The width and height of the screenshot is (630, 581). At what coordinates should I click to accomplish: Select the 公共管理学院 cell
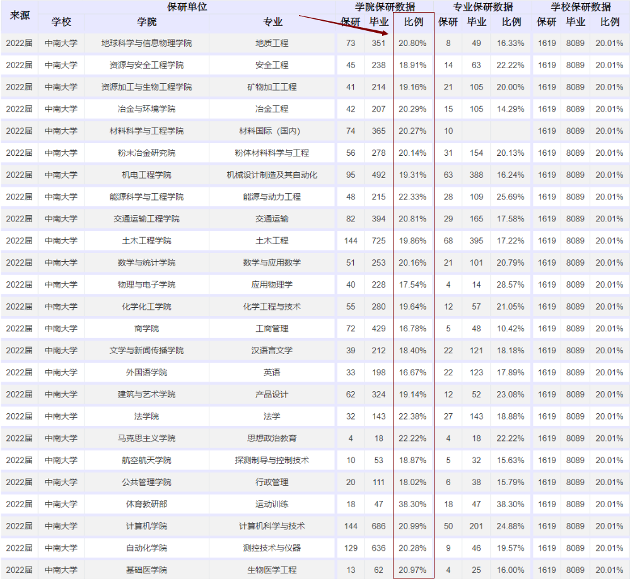click(147, 482)
